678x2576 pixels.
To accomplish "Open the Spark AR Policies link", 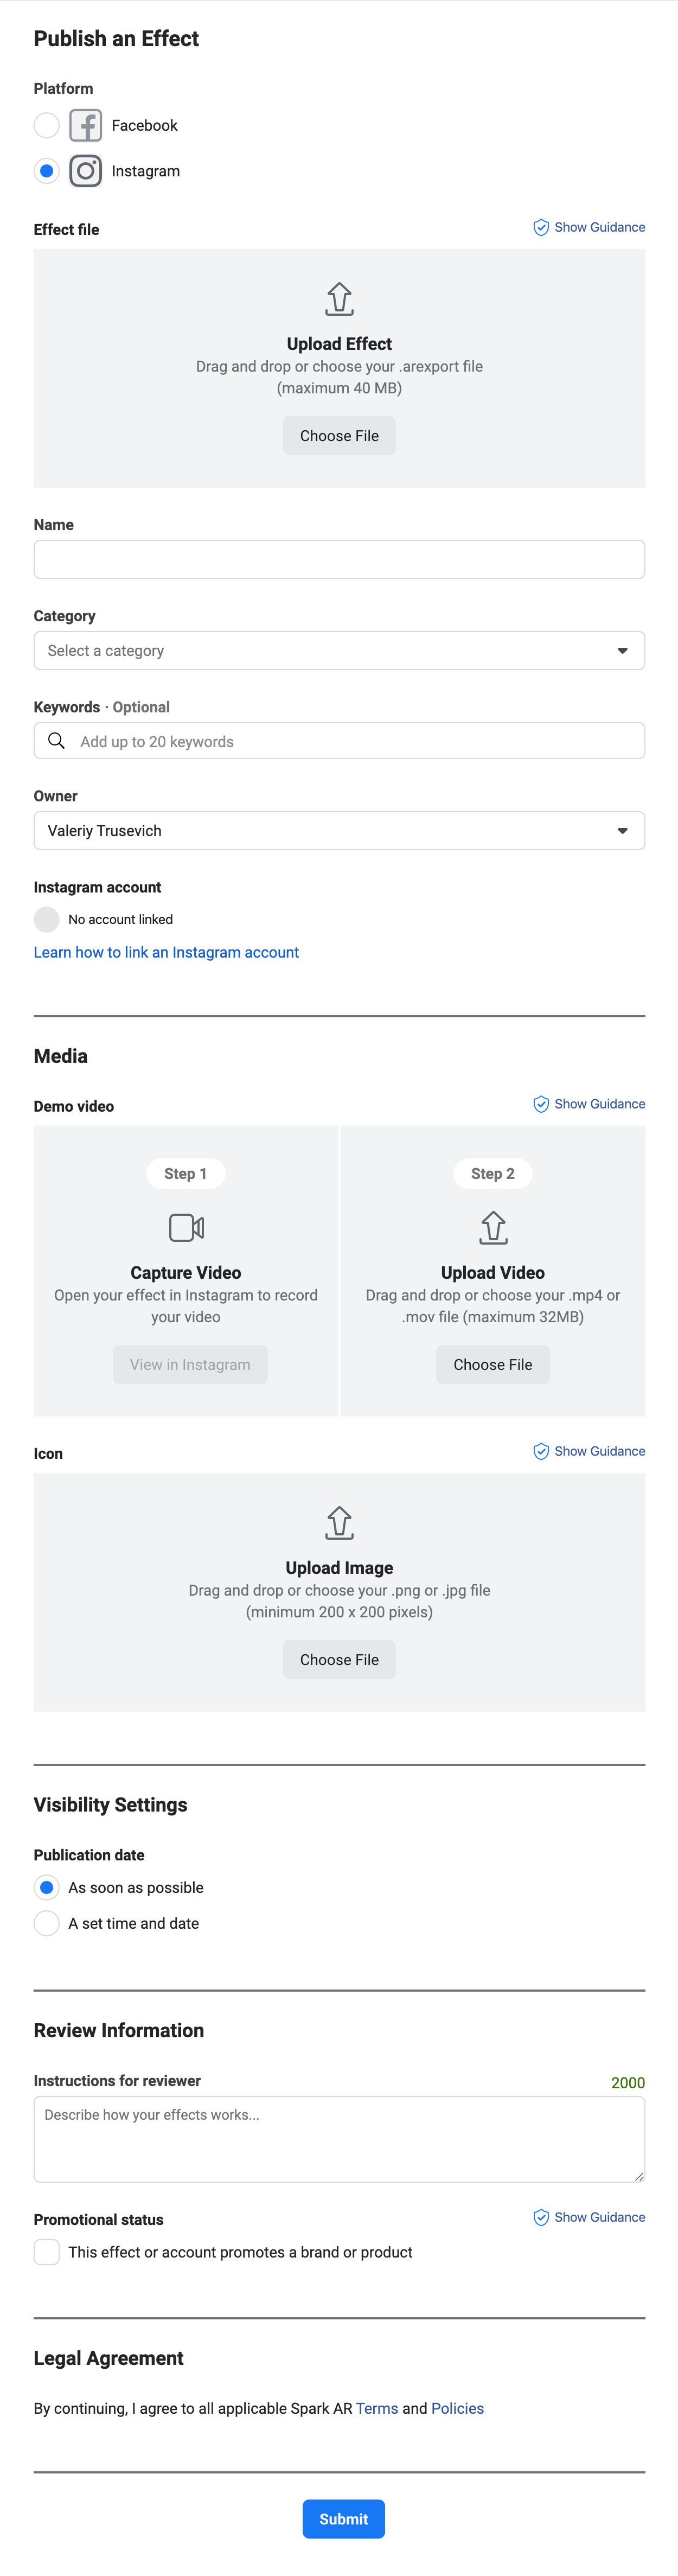I will [x=457, y=2408].
